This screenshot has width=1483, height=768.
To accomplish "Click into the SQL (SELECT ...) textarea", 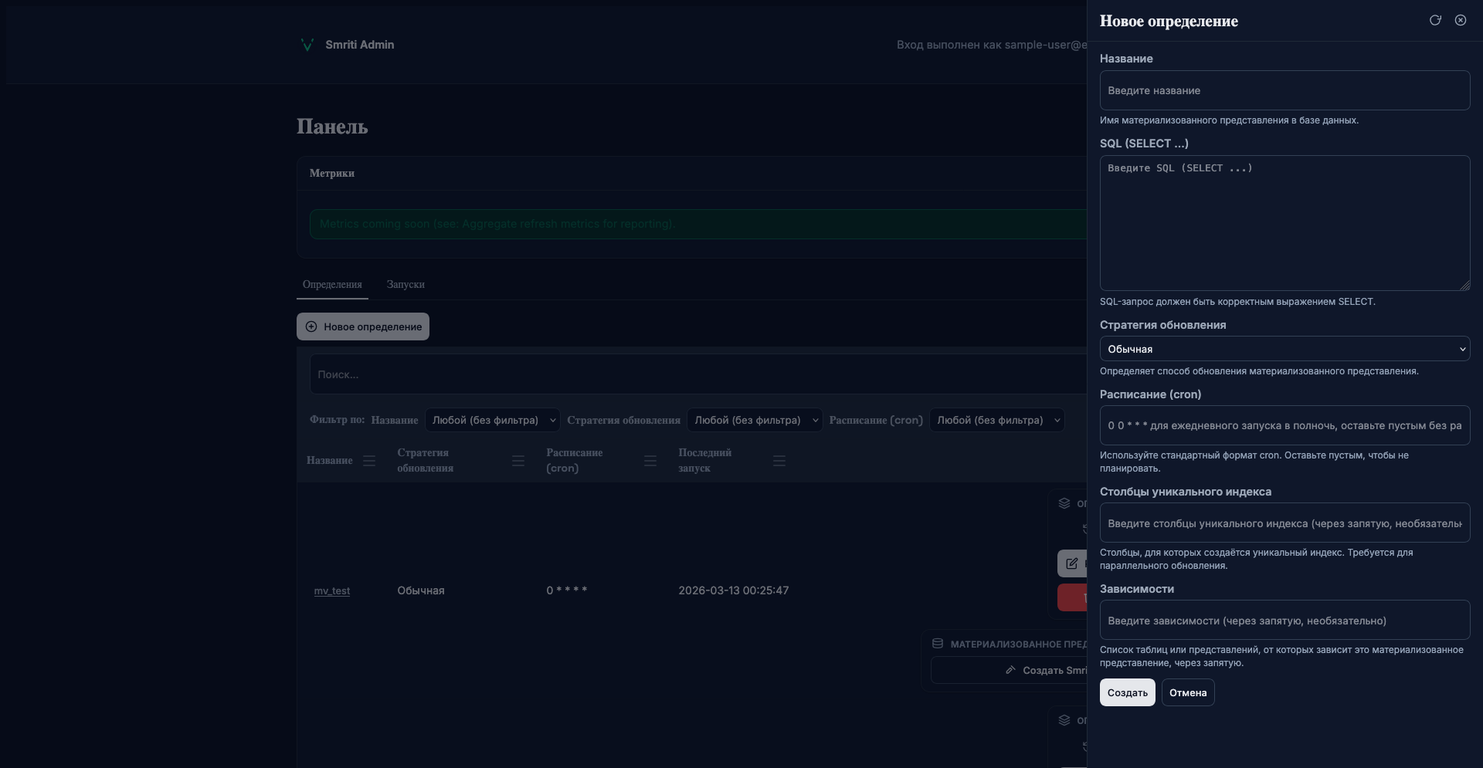I will point(1284,223).
